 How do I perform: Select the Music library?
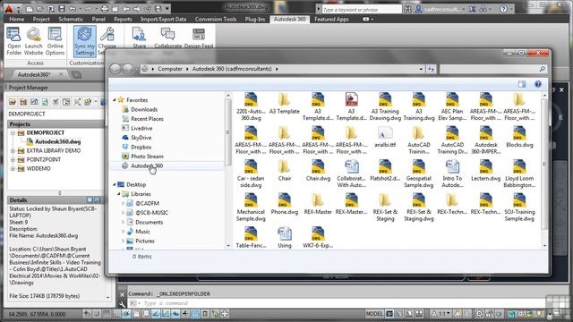pyautogui.click(x=142, y=232)
